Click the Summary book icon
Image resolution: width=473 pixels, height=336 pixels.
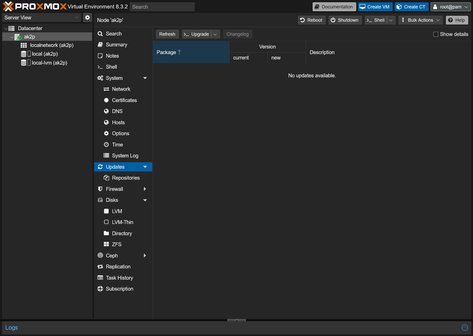(100, 45)
